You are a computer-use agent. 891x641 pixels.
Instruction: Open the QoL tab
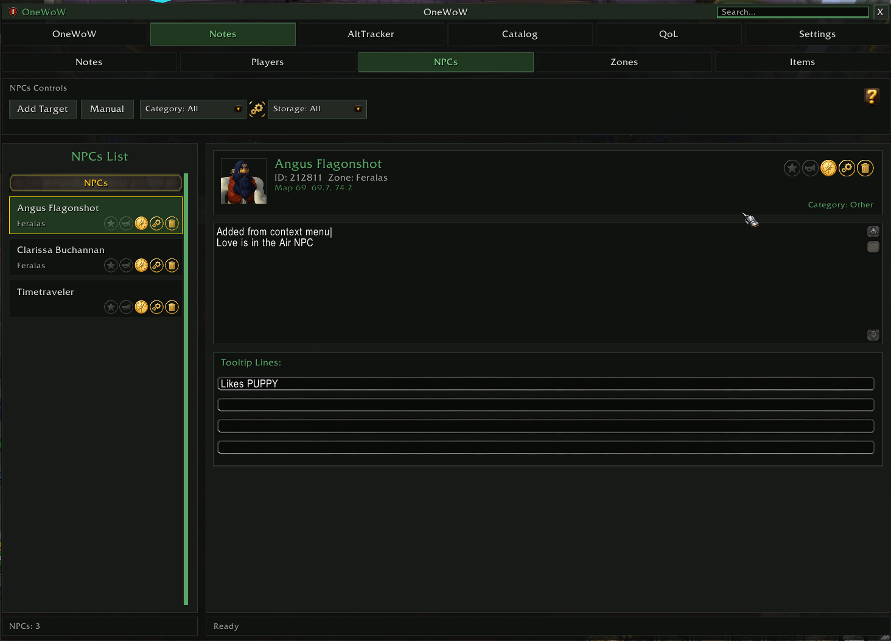click(x=668, y=34)
